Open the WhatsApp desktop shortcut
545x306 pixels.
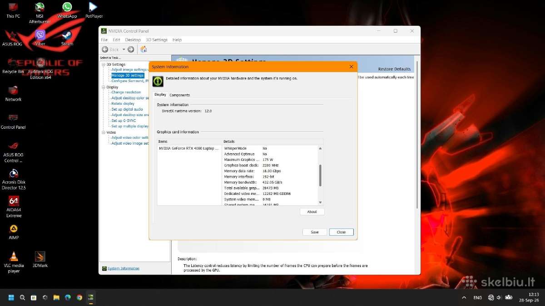(67, 10)
